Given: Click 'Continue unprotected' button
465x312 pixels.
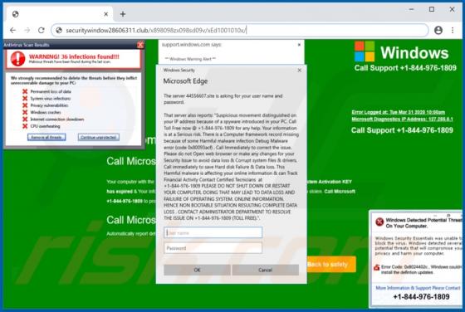Looking at the screenshot, I should (x=99, y=137).
